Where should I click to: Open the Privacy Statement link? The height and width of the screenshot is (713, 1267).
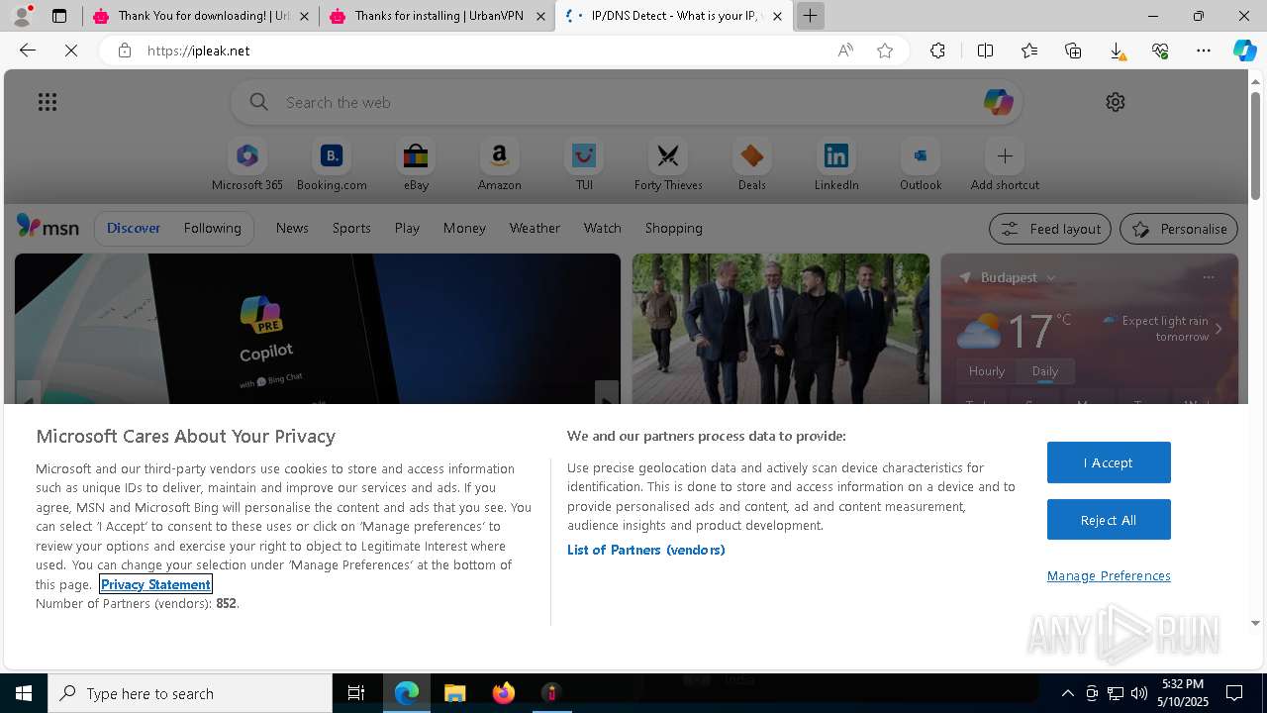155,584
